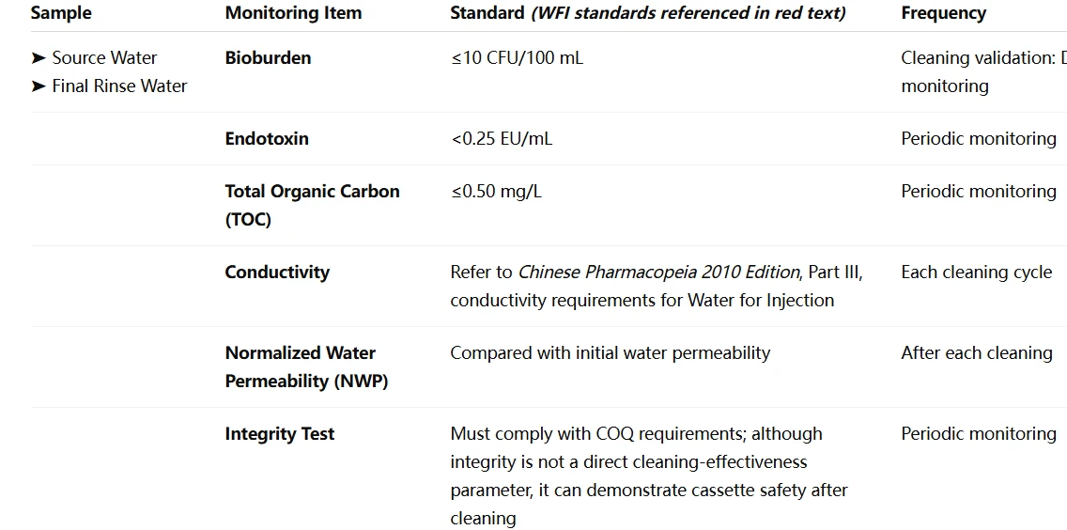1067x530 pixels.
Task: Click the arrow bullet before Source Water
Action: click(x=39, y=58)
